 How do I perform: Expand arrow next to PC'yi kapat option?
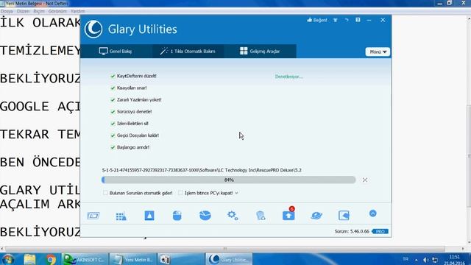237,193
